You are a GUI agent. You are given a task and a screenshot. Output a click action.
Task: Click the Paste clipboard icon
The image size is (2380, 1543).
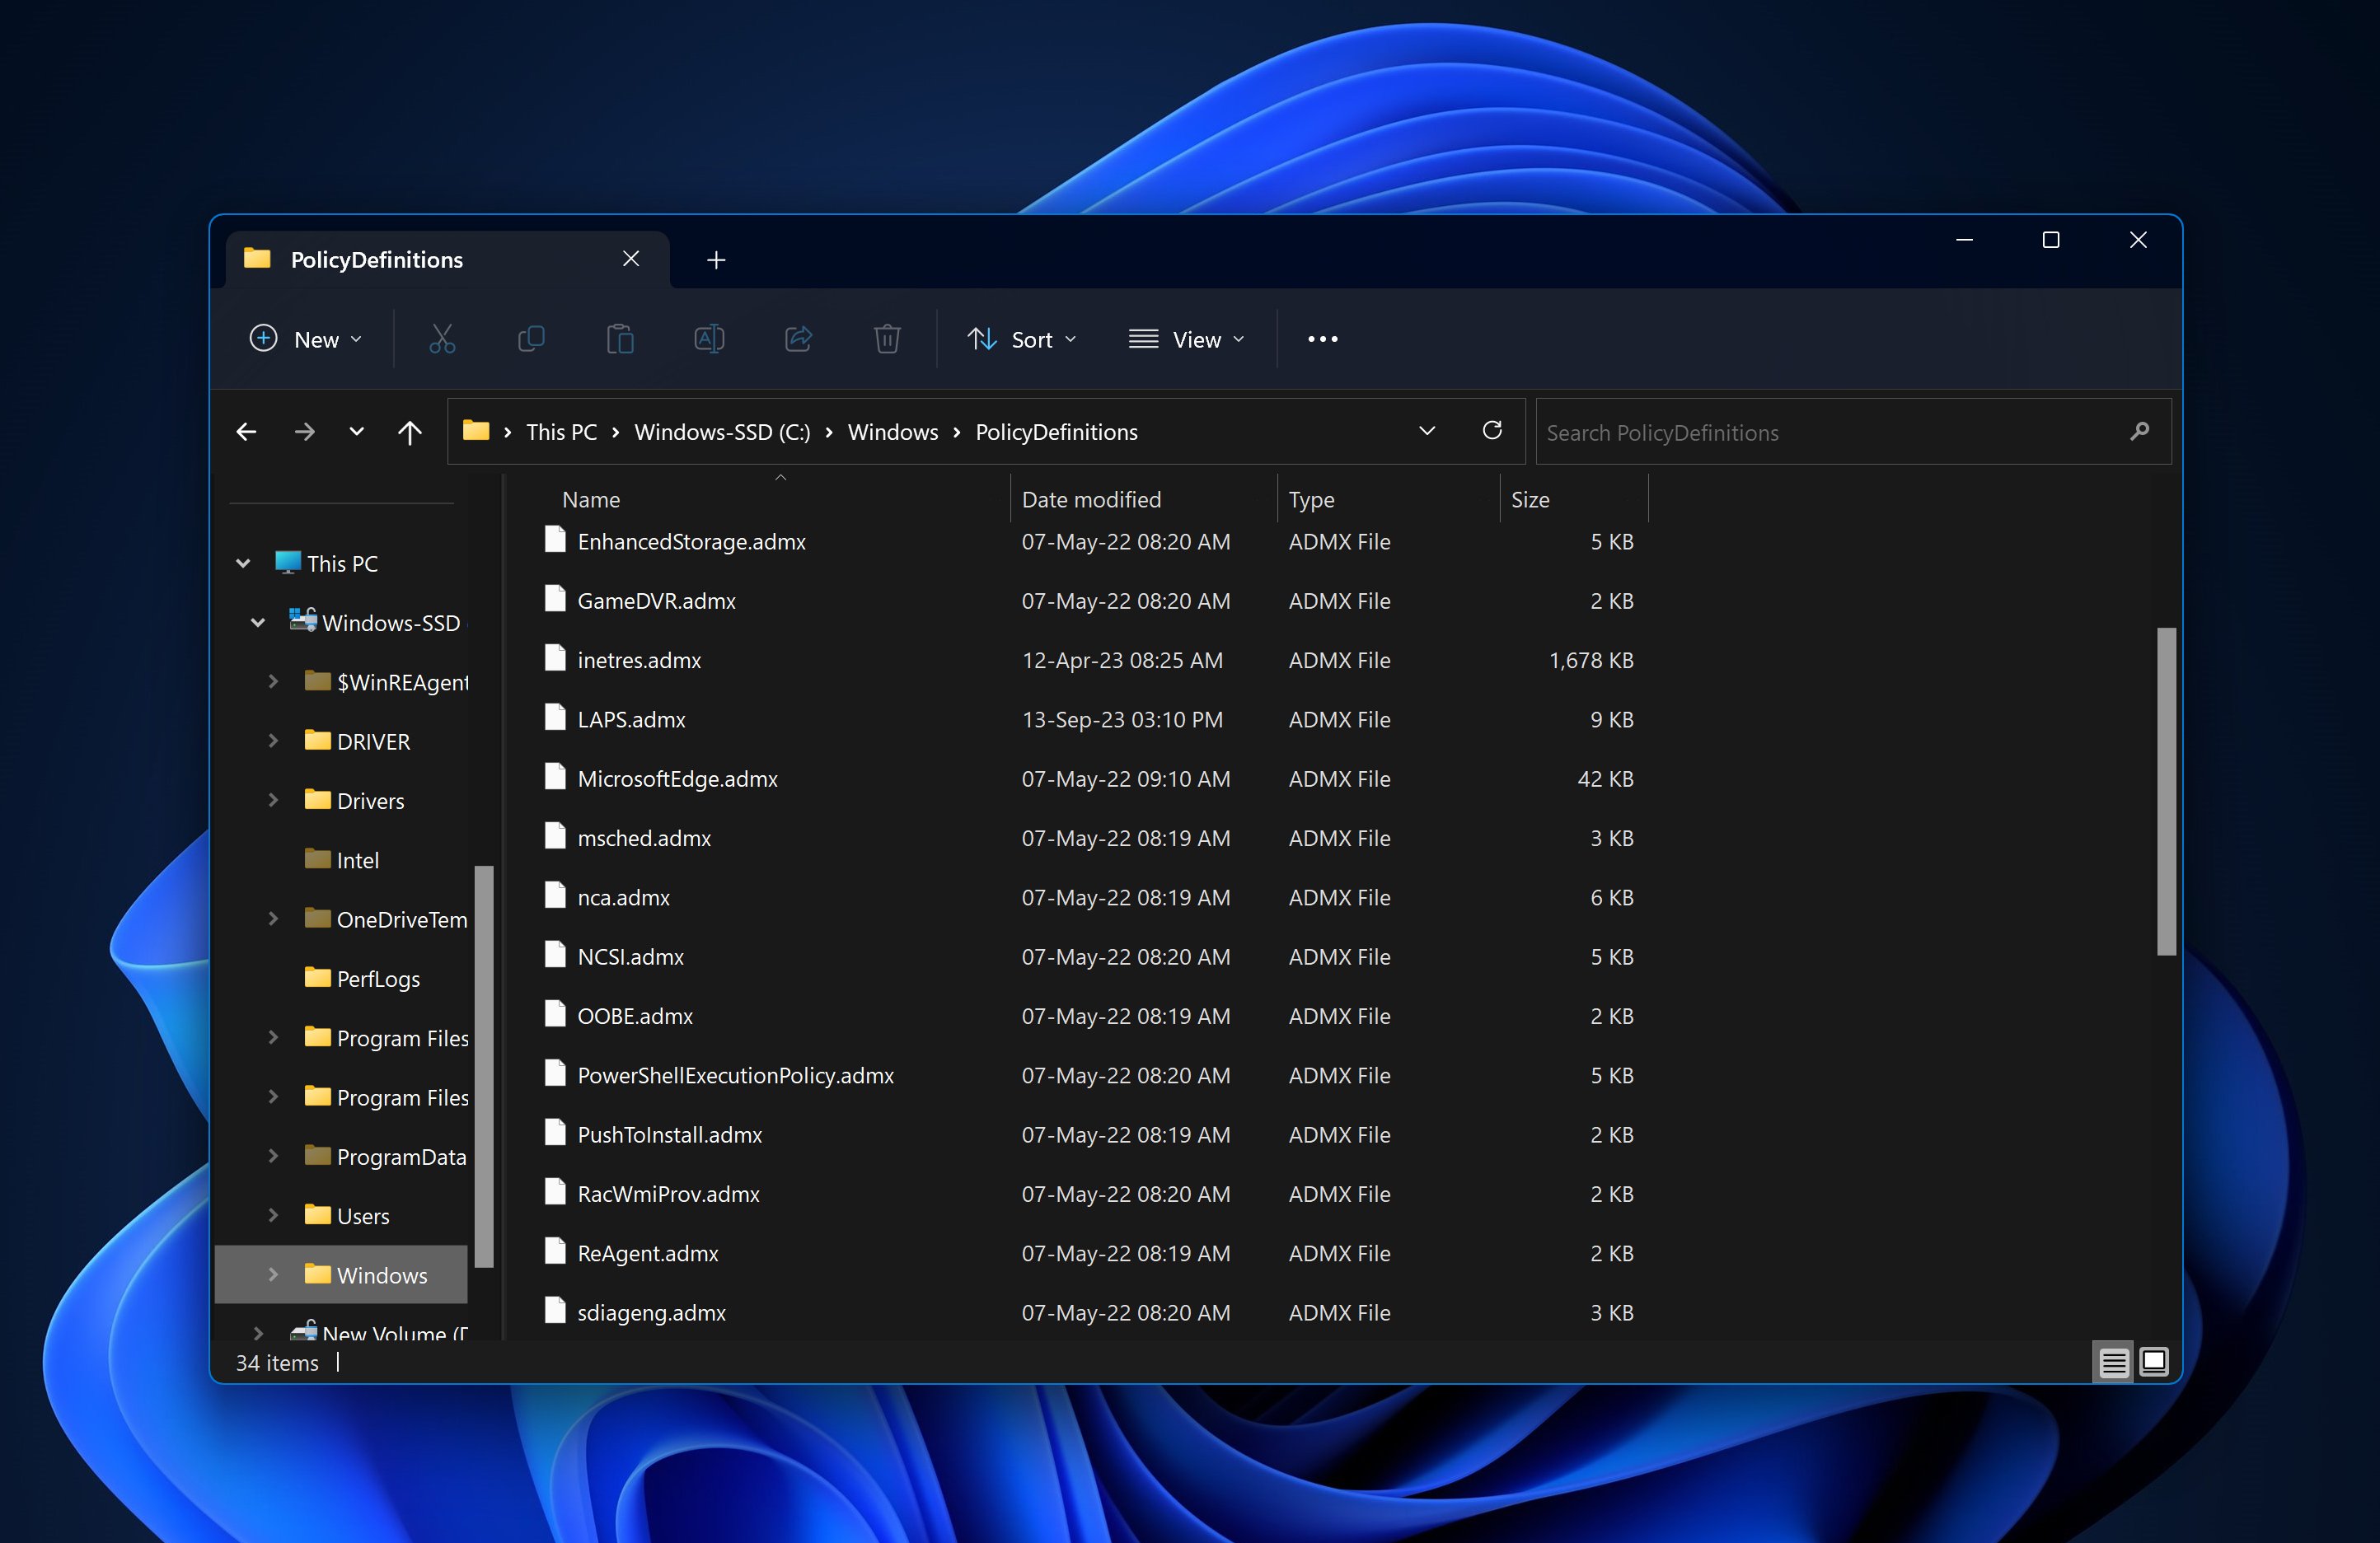[620, 339]
